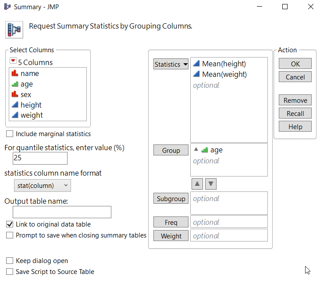The image size is (320, 281).
Task: Expand the red triangle 5 Columns menu
Action: click(13, 62)
